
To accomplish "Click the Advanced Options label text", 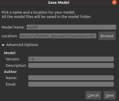I will 22,45.
